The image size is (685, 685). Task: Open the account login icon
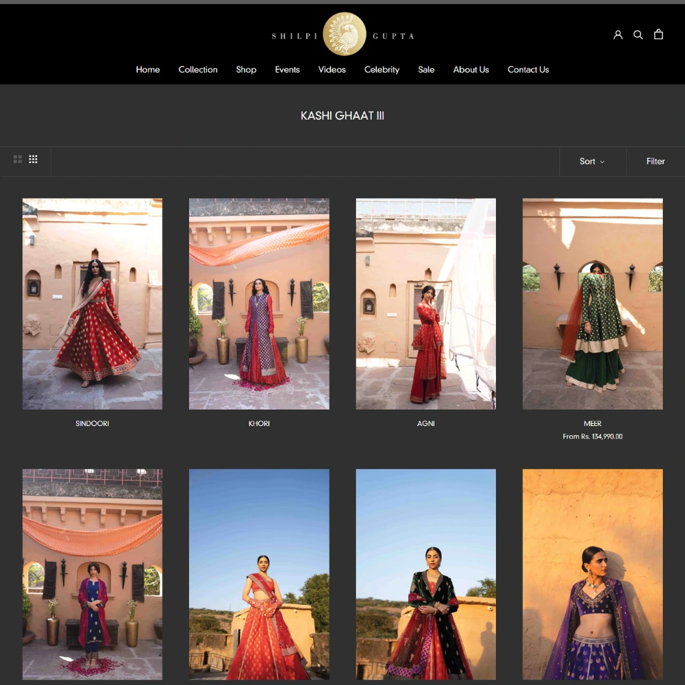point(618,34)
